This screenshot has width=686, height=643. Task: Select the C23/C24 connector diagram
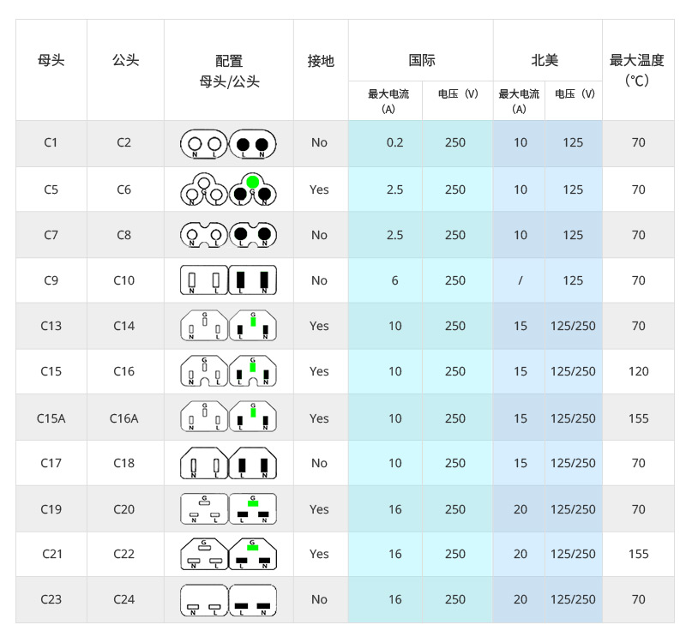229,599
